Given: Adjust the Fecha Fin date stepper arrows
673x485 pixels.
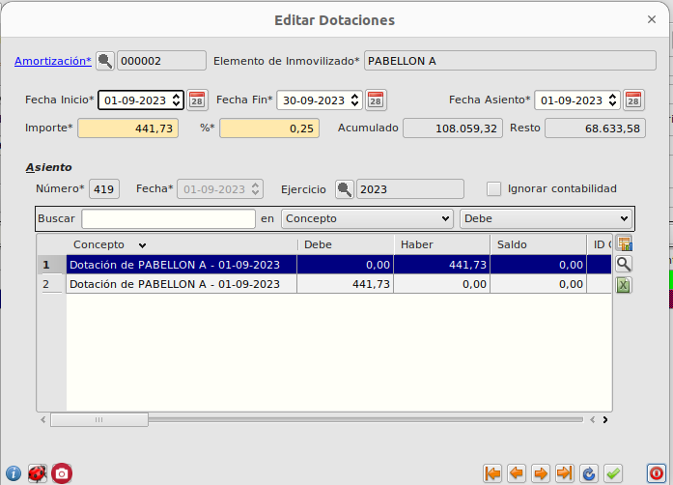Looking at the screenshot, I should [x=355, y=100].
